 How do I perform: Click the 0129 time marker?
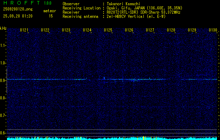click(192, 30)
